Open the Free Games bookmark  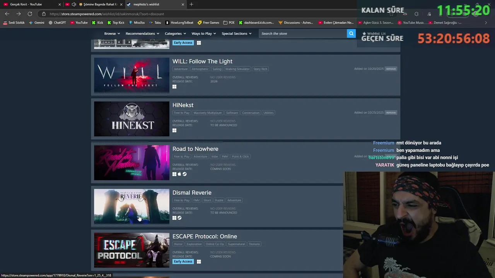coord(208,23)
